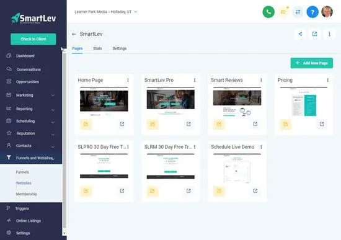This screenshot has width=341, height=240.
Task: Switch to the Stats tab
Action: [x=97, y=48]
